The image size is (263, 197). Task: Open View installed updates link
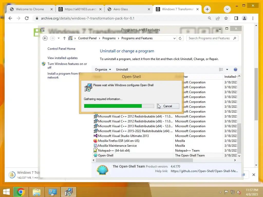pyautogui.click(x=63, y=58)
